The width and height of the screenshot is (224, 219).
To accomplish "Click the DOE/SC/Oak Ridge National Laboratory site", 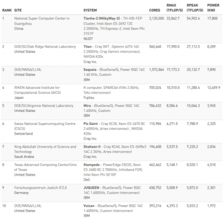I will 43,47.
